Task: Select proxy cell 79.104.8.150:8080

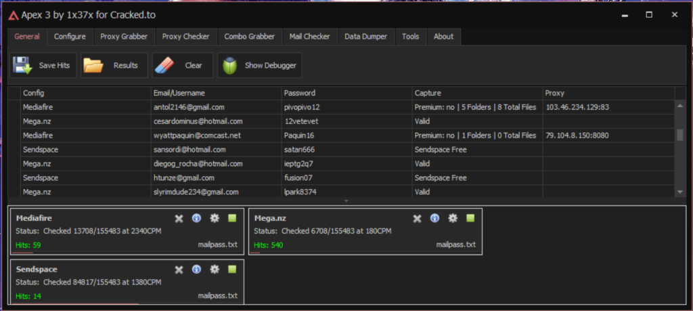Action: coord(608,136)
